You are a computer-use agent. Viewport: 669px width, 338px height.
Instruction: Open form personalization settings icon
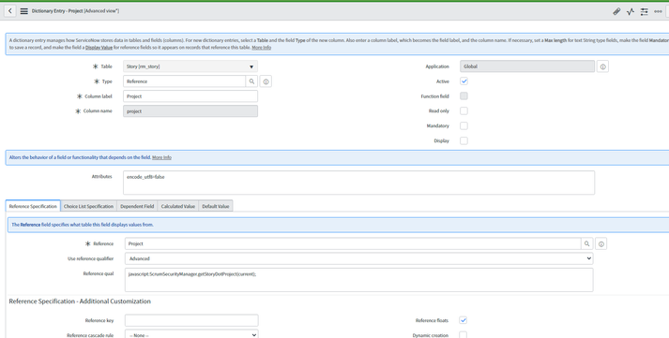[x=644, y=11]
